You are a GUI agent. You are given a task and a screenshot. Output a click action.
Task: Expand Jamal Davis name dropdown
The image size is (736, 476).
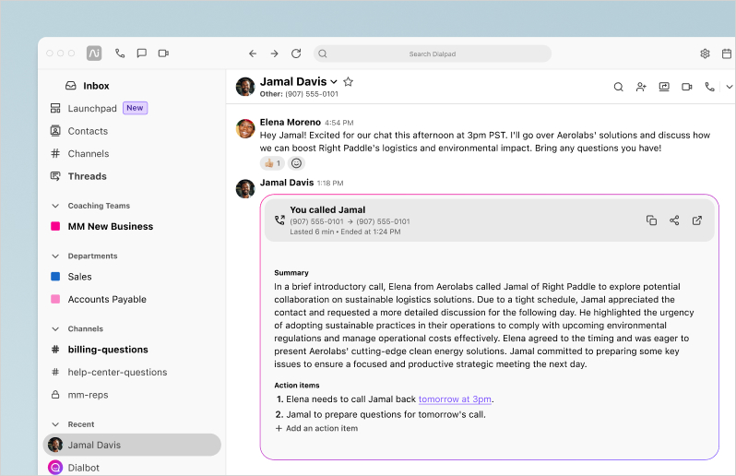(334, 82)
